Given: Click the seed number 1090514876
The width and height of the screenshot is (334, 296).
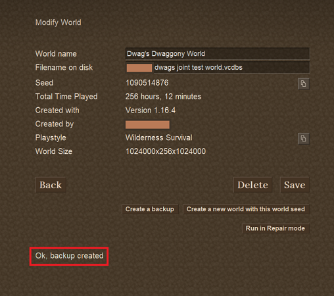Looking at the screenshot, I should (147, 83).
